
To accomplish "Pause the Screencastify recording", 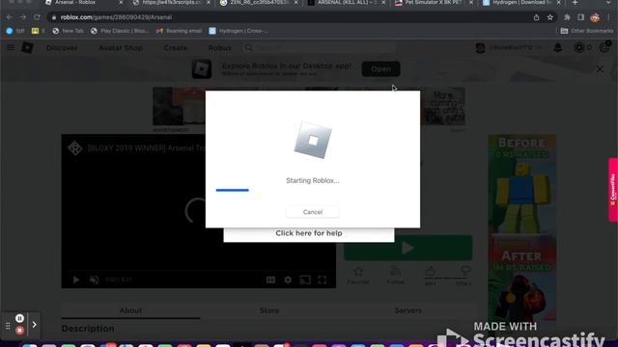I will click(19, 318).
